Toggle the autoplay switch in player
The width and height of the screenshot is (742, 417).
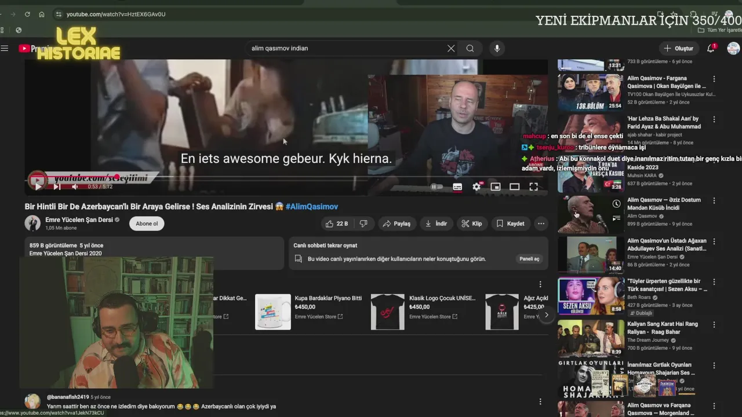(x=437, y=186)
